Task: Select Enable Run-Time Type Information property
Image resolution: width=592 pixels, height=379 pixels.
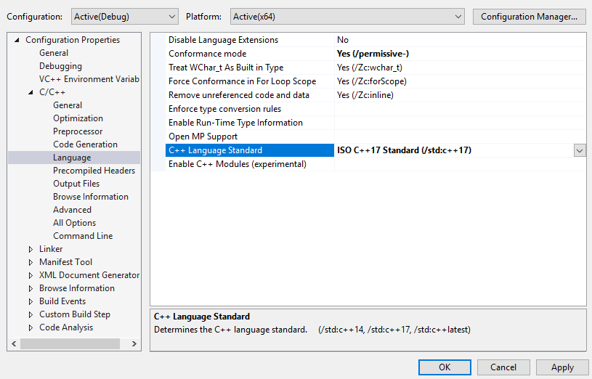Action: pyautogui.click(x=235, y=123)
